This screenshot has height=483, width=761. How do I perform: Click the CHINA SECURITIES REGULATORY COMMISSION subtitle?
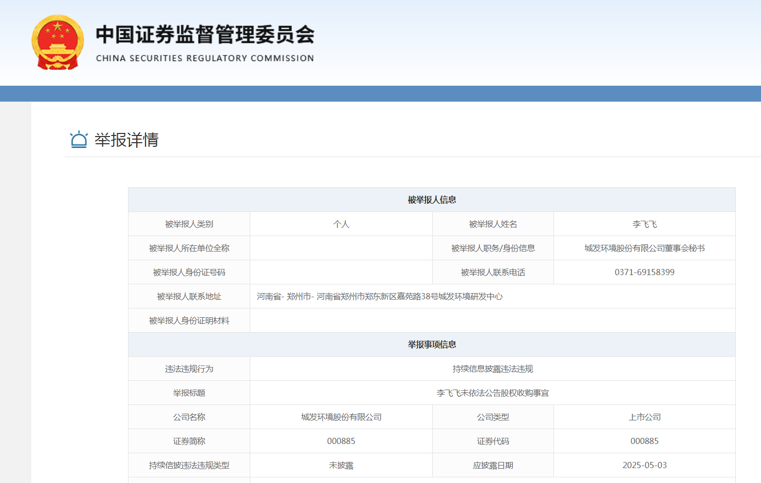click(205, 59)
